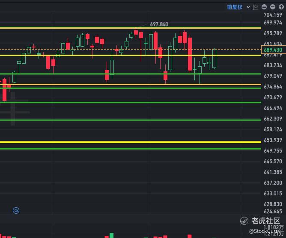Click the chevron arrow beside 前复权
The image size is (286, 238).
[248, 7]
